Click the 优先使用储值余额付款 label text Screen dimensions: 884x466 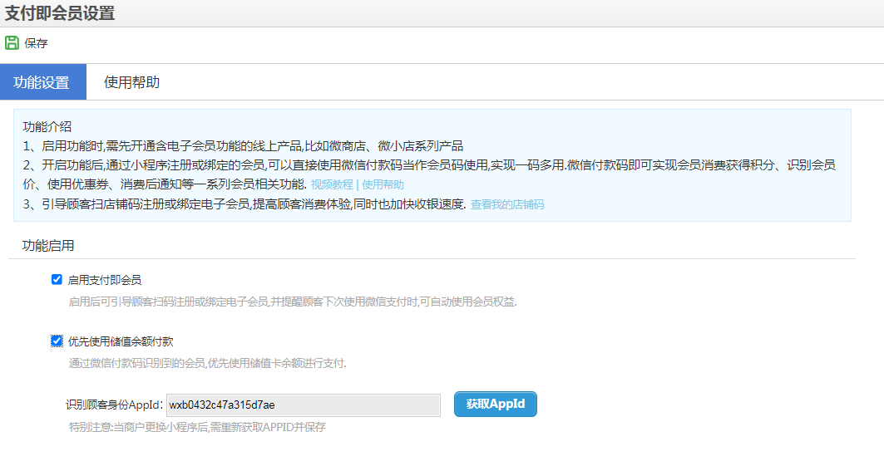121,341
